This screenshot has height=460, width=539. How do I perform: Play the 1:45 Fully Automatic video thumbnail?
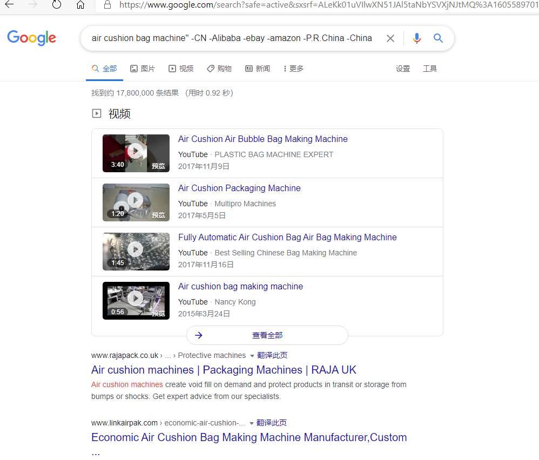[x=136, y=252]
